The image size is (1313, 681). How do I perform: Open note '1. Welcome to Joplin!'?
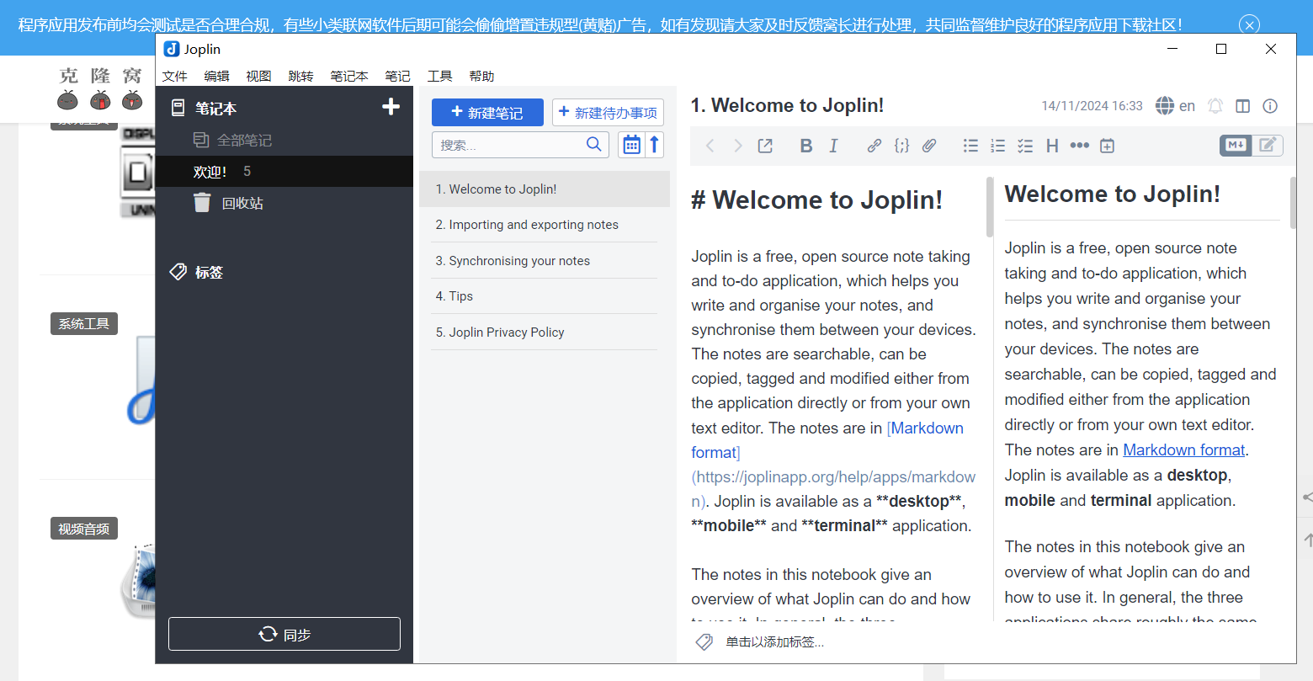(x=545, y=189)
